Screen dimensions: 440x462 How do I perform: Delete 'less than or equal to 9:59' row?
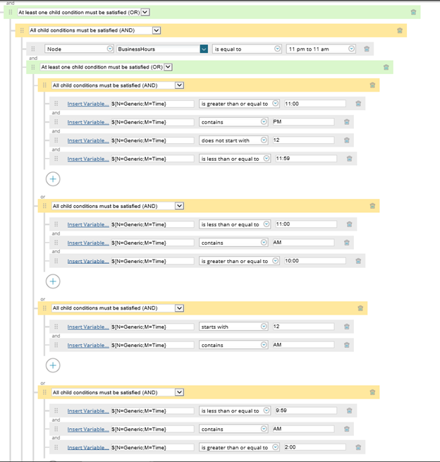point(349,411)
